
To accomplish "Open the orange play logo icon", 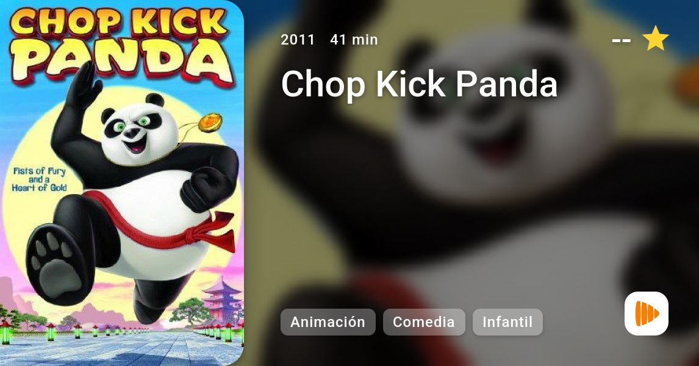I will coord(647,314).
